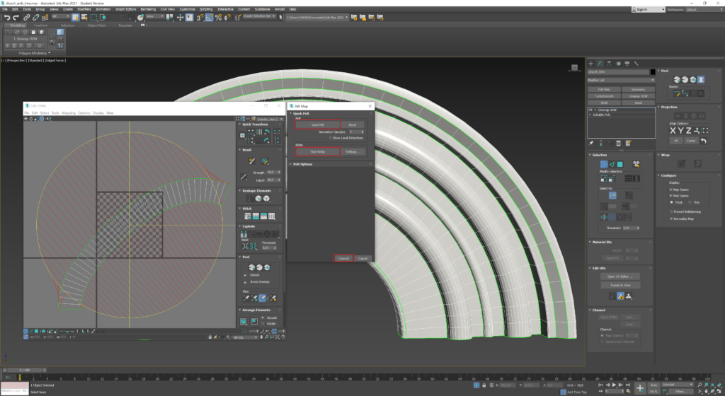Image resolution: width=725 pixels, height=396 pixels.
Task: Click the Simulation Samples spinner field
Action: coord(354,132)
